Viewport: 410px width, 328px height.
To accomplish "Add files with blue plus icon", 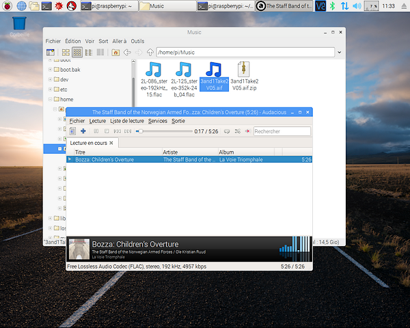I will click(x=83, y=131).
